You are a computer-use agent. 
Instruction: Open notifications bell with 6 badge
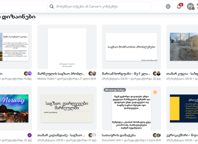[179, 6]
